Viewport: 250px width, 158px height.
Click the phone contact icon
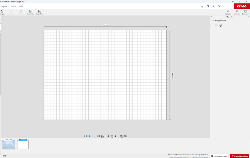tap(202, 6)
